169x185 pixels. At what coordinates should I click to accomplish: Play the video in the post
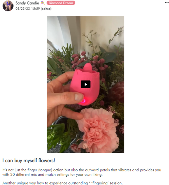tap(85, 84)
